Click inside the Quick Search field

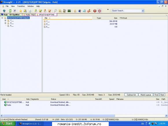coord(127,11)
